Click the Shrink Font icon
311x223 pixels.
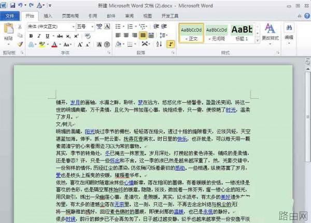(88, 44)
